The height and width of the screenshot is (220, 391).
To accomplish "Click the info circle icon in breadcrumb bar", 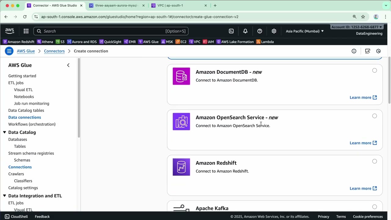I will coord(354,51).
